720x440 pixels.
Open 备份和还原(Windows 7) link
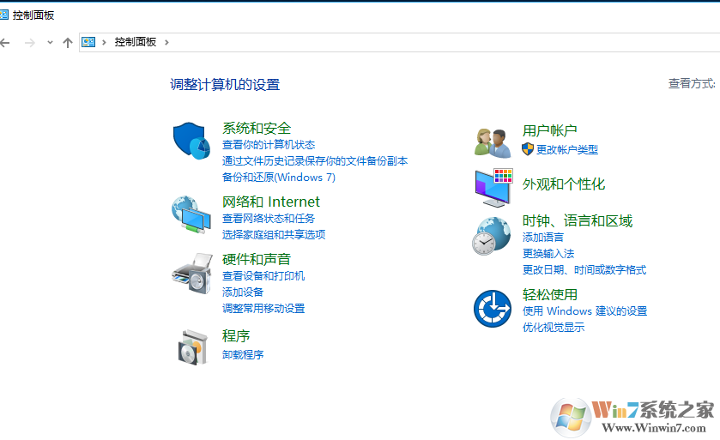[x=279, y=177]
